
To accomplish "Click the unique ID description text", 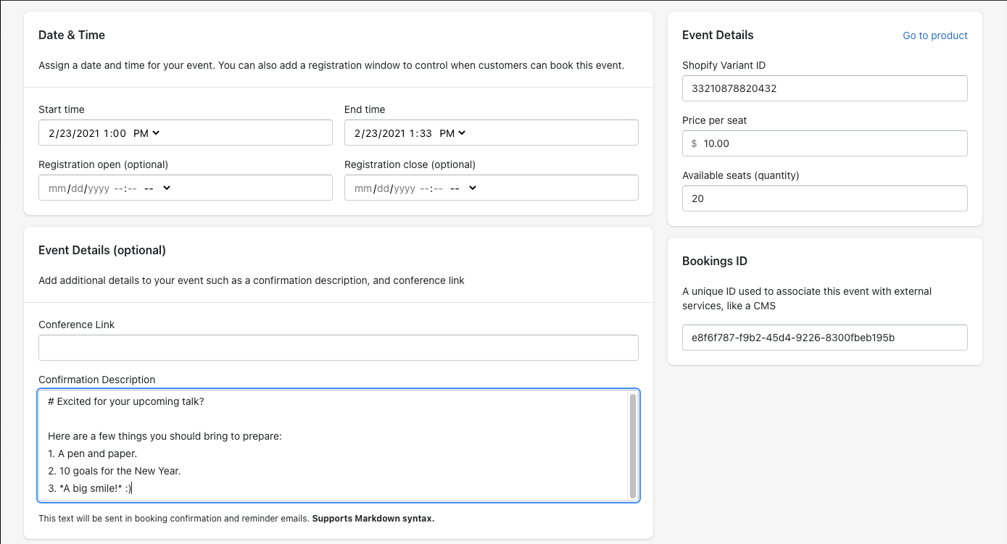I will point(807,298).
